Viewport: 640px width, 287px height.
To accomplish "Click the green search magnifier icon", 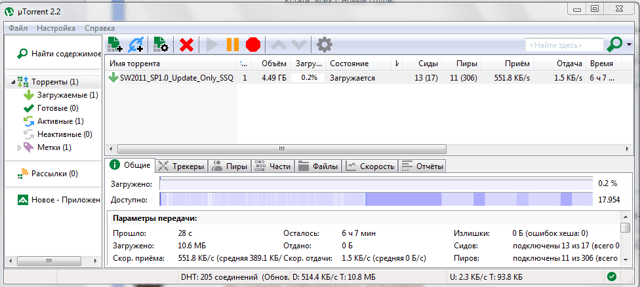I will tap(614, 45).
